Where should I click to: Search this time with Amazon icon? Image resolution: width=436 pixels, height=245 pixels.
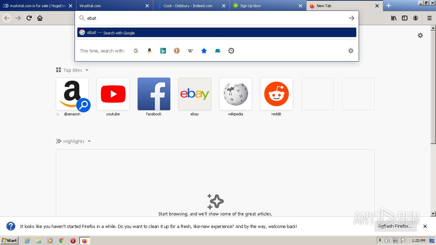tap(150, 51)
